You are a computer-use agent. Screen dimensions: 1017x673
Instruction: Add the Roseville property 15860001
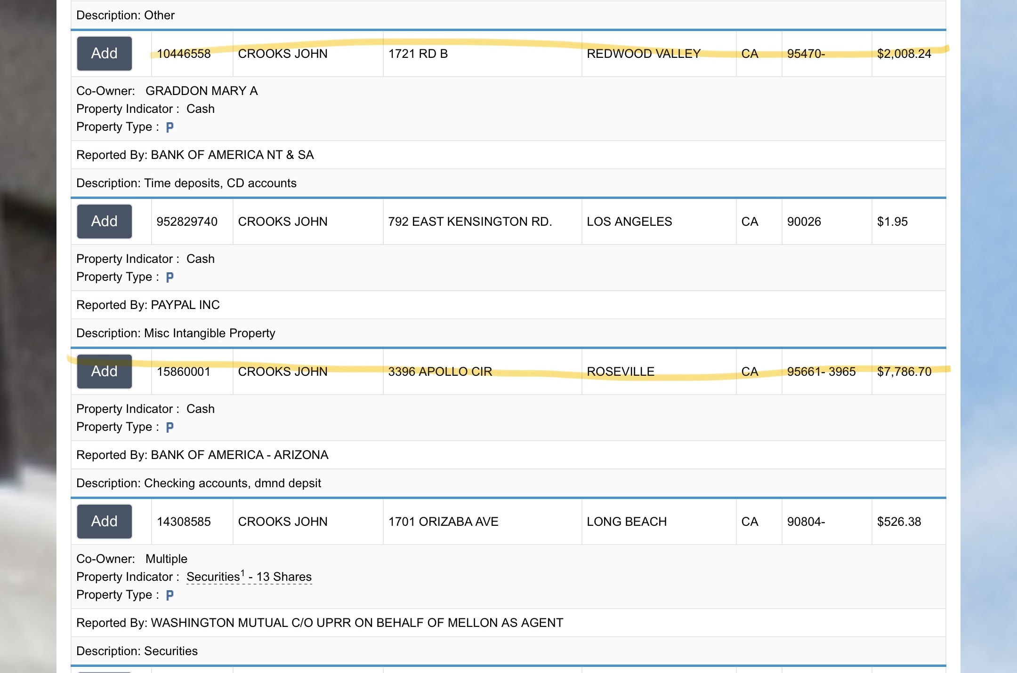[105, 372]
